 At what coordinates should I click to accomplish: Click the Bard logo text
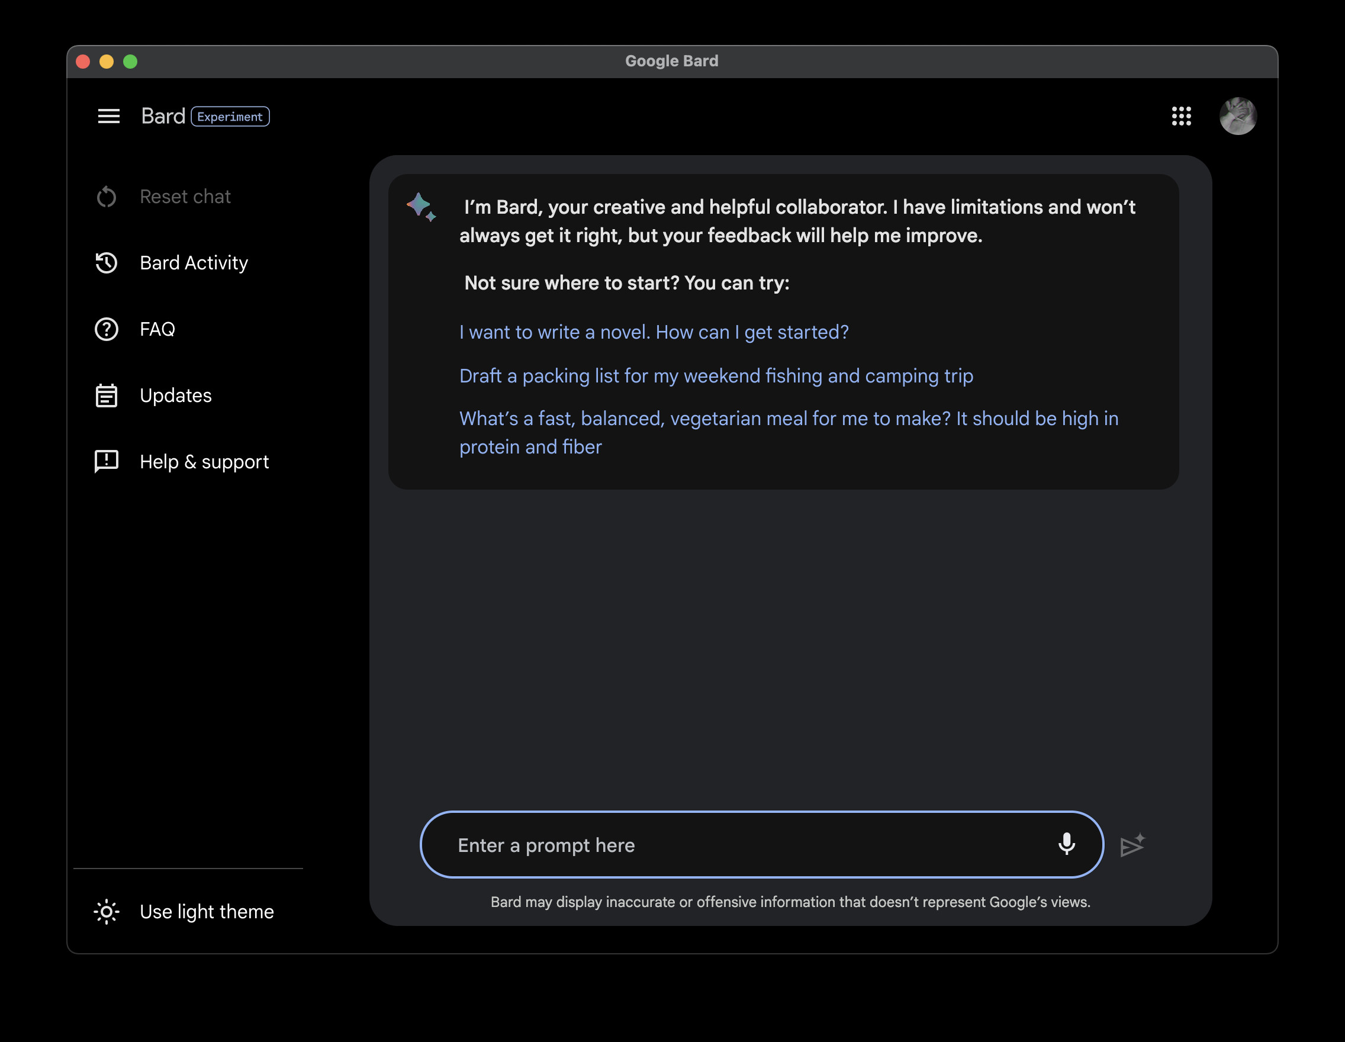163,117
